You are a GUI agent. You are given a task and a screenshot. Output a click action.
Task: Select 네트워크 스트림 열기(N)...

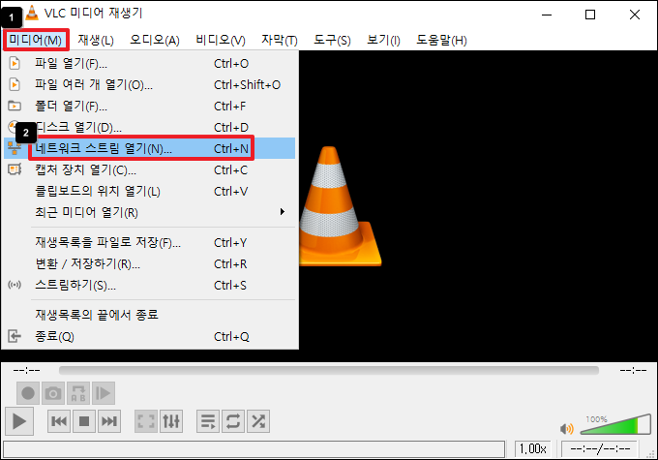(x=149, y=148)
